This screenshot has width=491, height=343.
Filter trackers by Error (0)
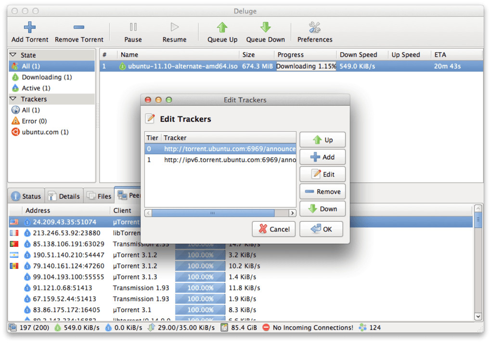[52, 121]
